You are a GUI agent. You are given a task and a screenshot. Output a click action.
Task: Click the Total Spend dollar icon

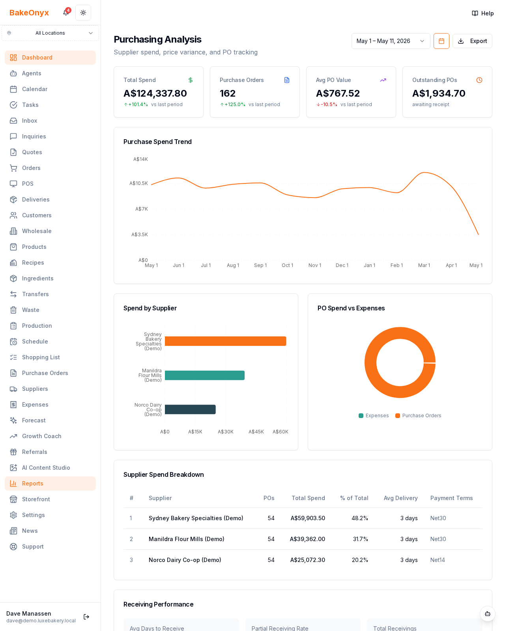click(191, 80)
